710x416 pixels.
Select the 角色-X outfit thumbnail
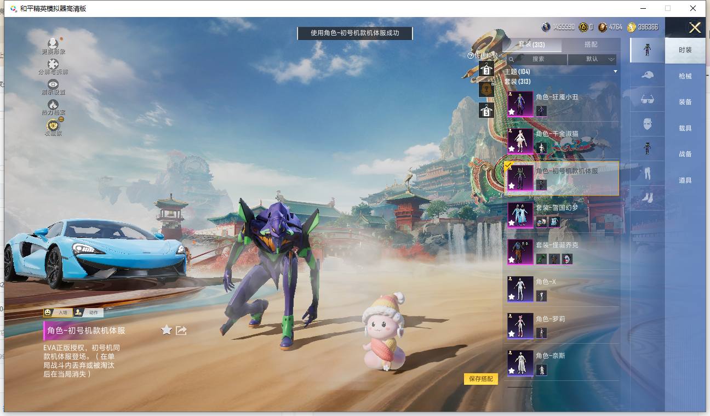520,289
